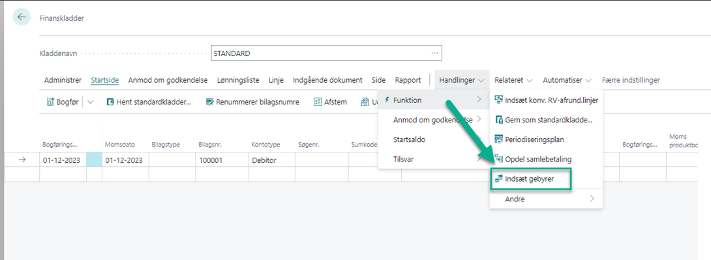Open the Linje tab
Image resolution: width=711 pixels, height=260 pixels.
tap(276, 80)
